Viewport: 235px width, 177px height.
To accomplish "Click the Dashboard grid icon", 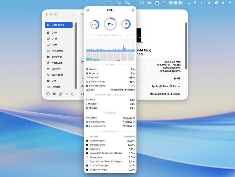I will [48, 25].
